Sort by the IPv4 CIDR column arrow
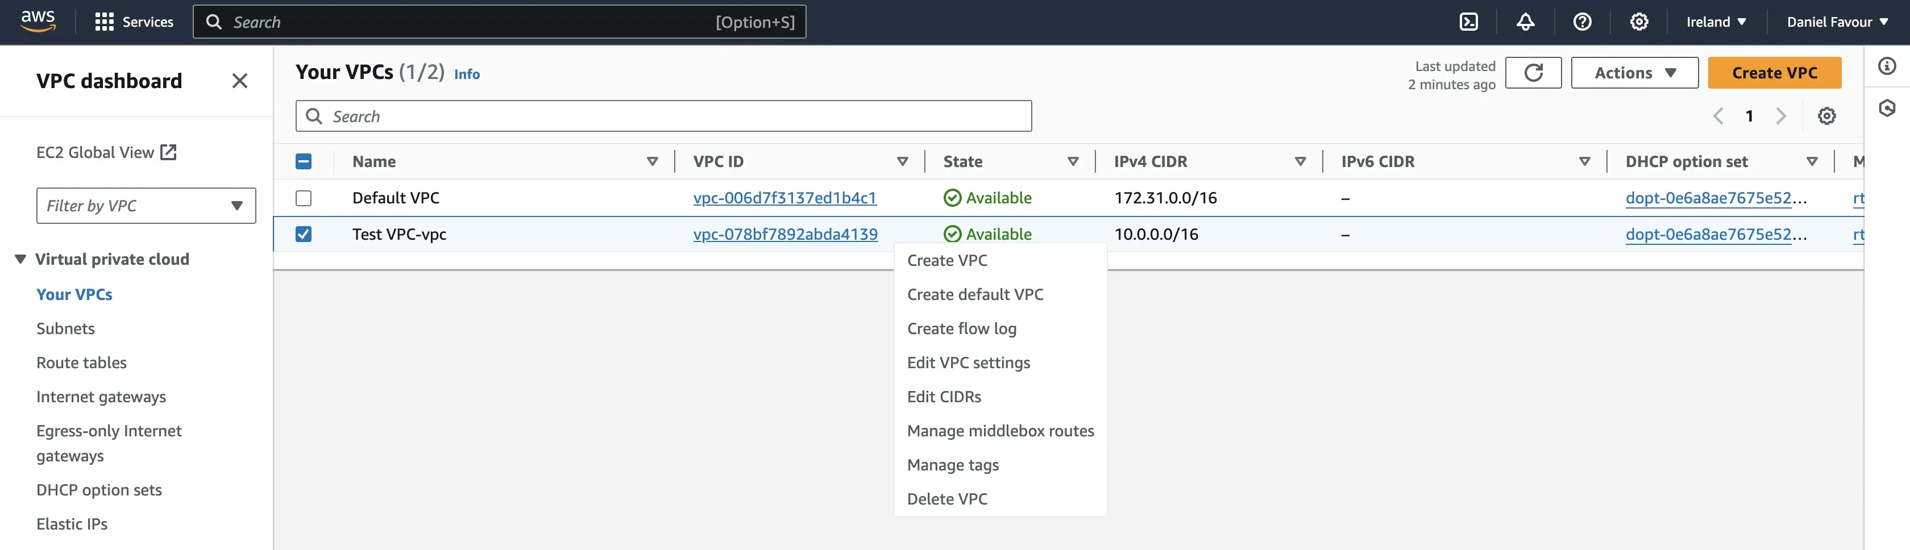This screenshot has height=550, width=1910. tap(1300, 161)
